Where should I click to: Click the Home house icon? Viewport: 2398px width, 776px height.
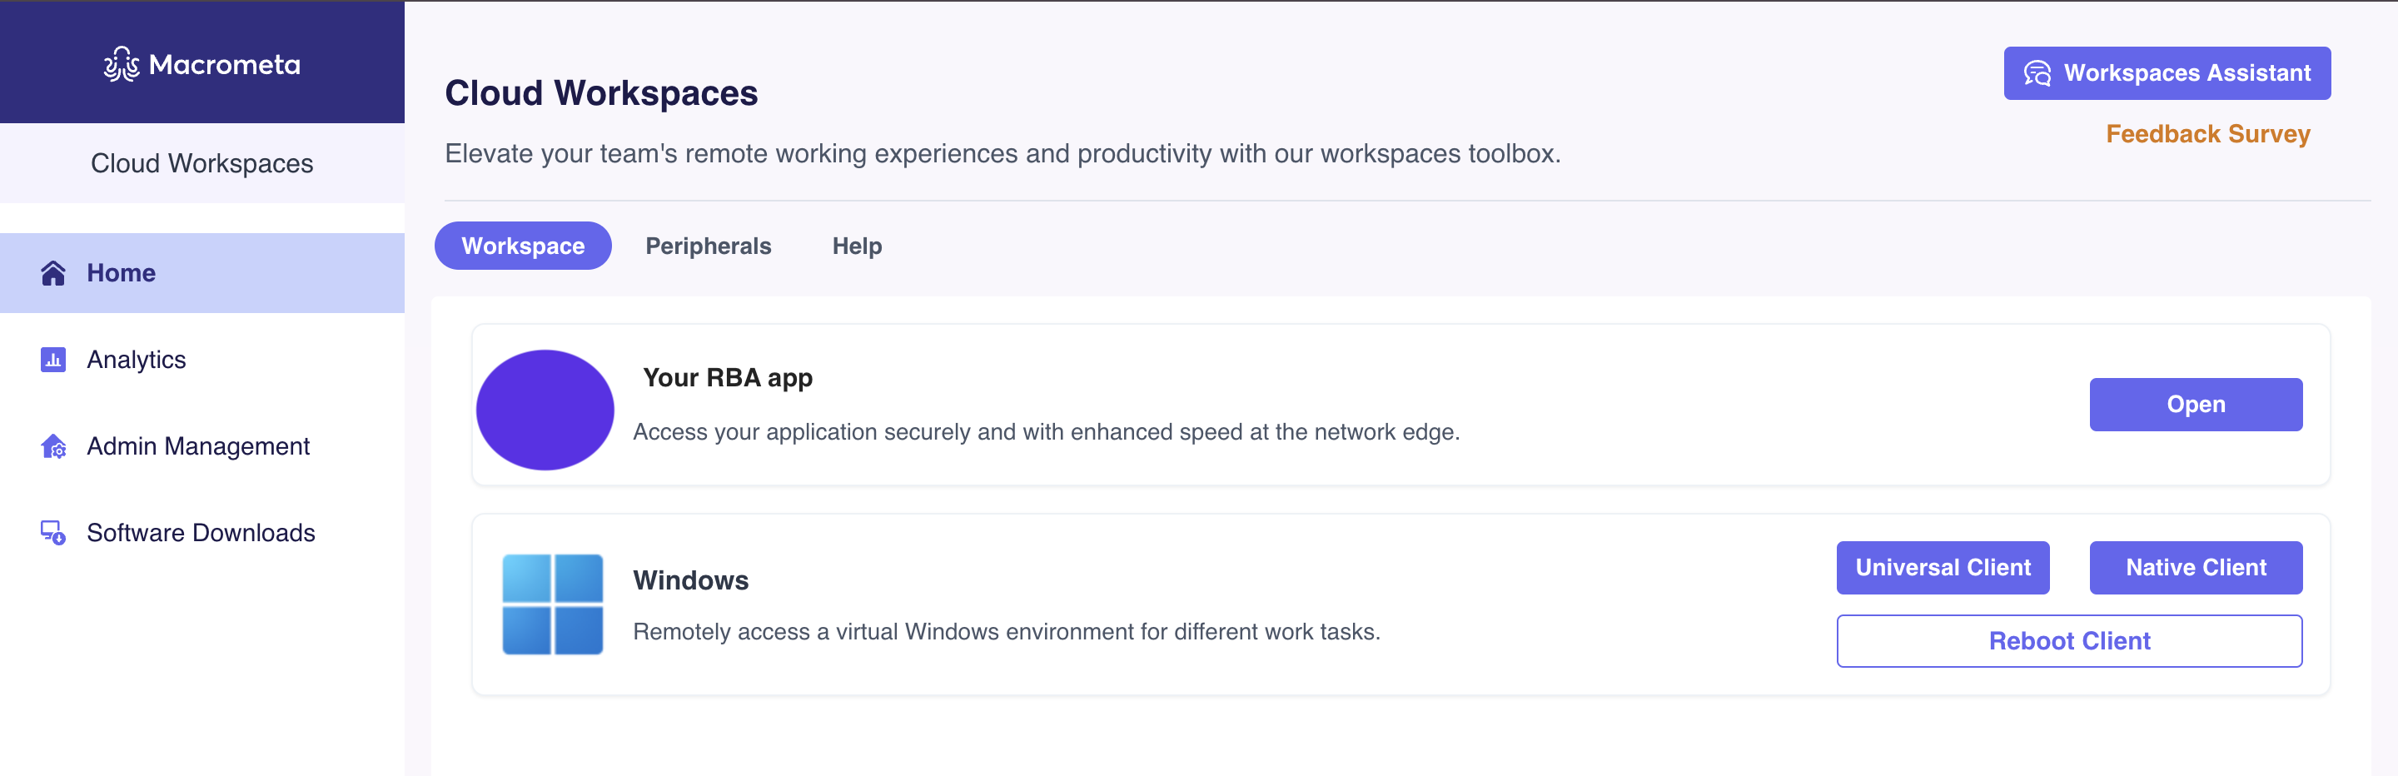click(53, 272)
